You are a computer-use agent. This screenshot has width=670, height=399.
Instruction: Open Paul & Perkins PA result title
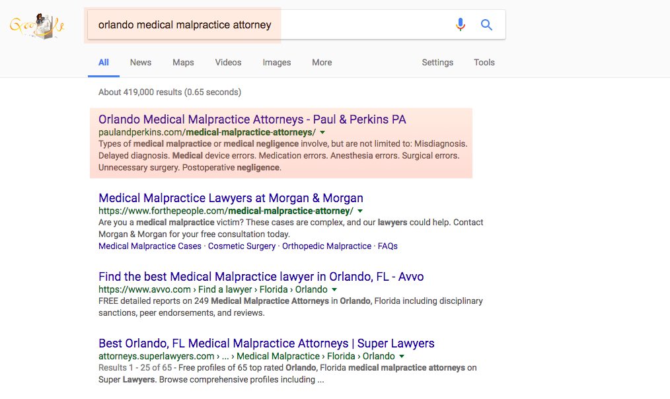pyautogui.click(x=252, y=119)
